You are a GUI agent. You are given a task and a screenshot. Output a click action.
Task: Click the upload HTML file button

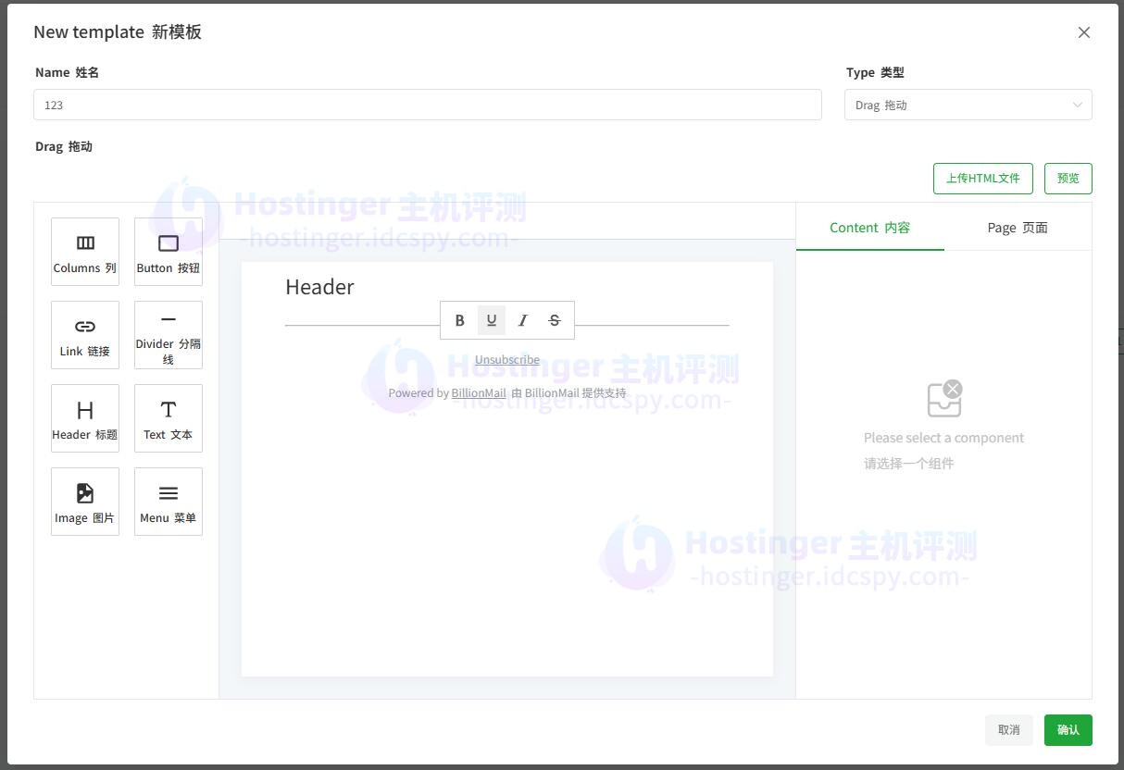pos(982,179)
